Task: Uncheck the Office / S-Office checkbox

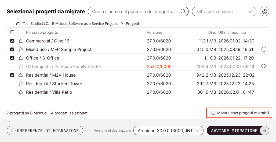Action: click(x=12, y=58)
